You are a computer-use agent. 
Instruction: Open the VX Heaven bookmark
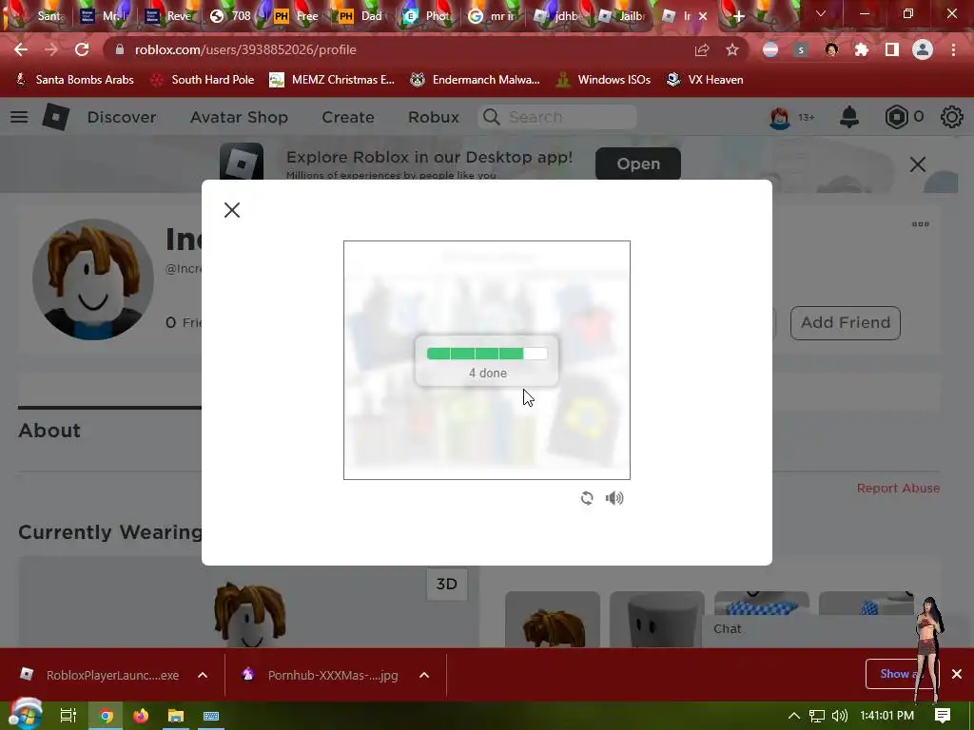tap(705, 80)
